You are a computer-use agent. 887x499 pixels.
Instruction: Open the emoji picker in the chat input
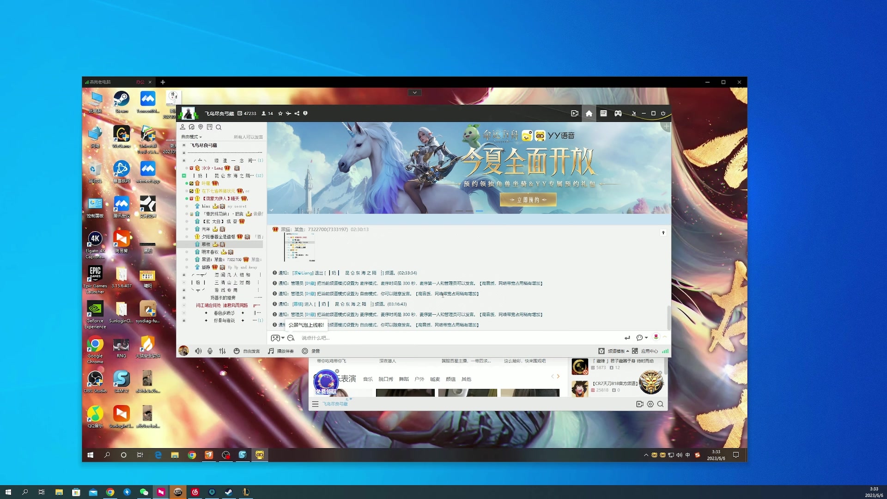(x=291, y=338)
